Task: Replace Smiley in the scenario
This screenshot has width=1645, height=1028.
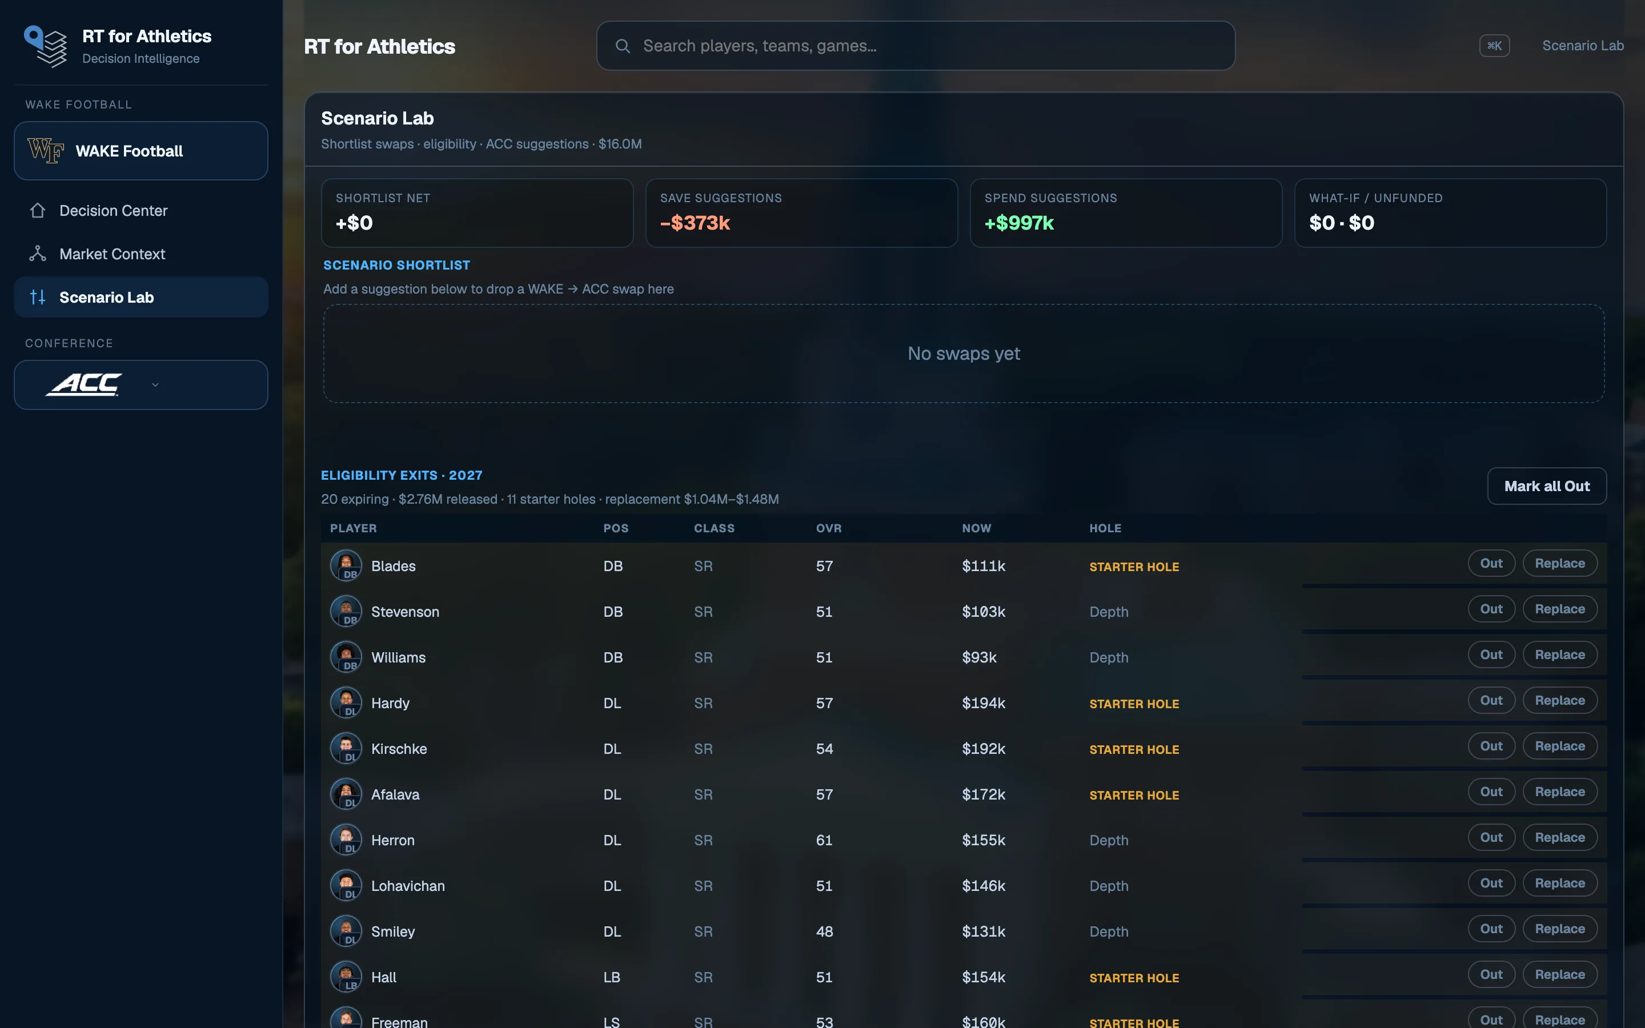Action: pyautogui.click(x=1559, y=929)
